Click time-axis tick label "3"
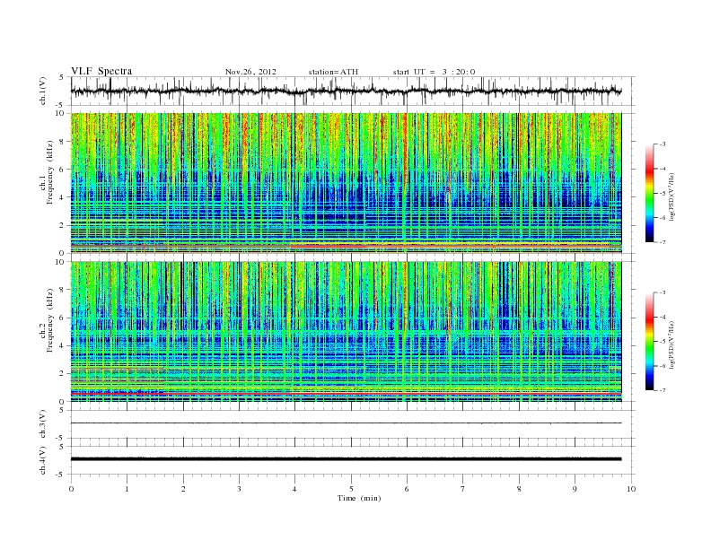This screenshot has height=549, width=711. [239, 489]
